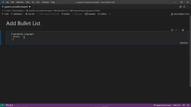Click the Users breadcrumb segment

coord(8,11)
